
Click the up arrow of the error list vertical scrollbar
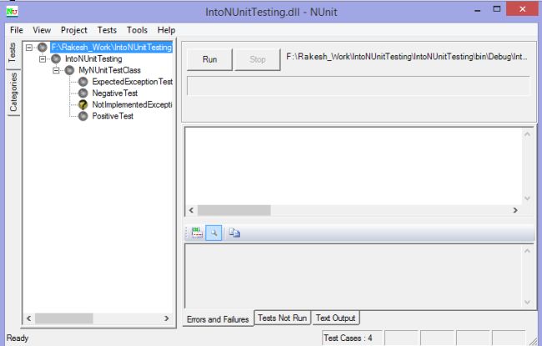point(527,134)
